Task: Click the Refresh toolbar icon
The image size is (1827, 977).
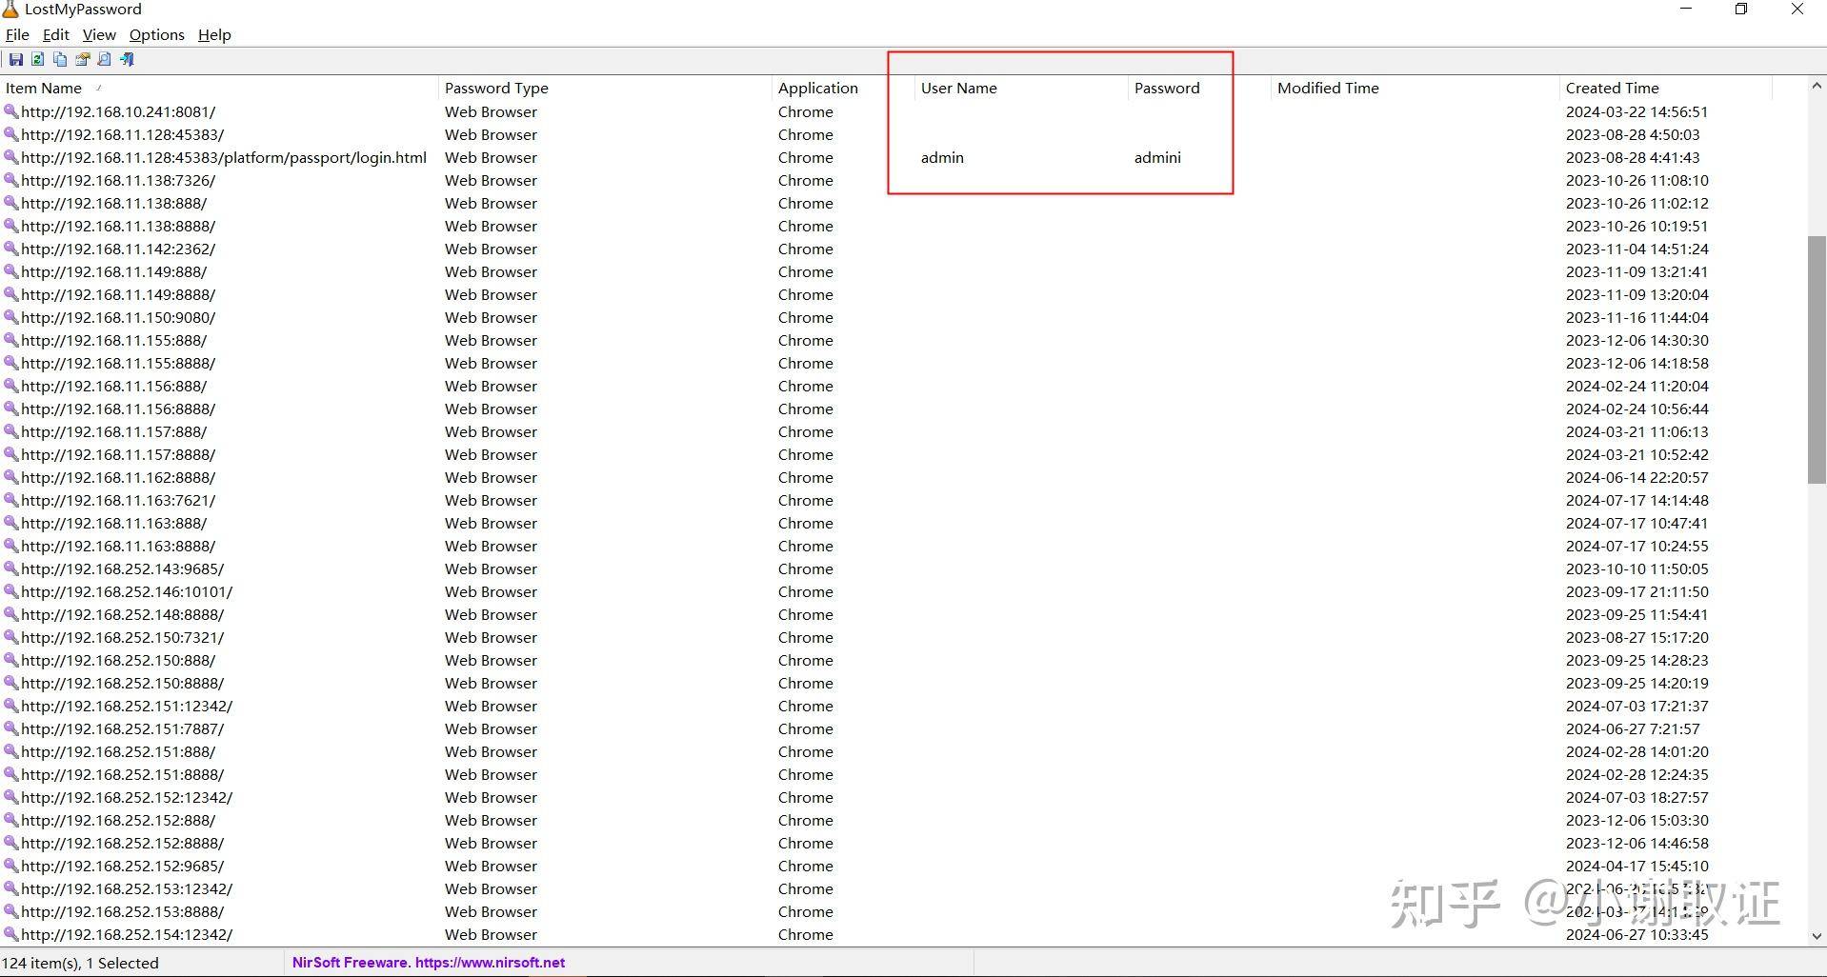Action: (38, 59)
